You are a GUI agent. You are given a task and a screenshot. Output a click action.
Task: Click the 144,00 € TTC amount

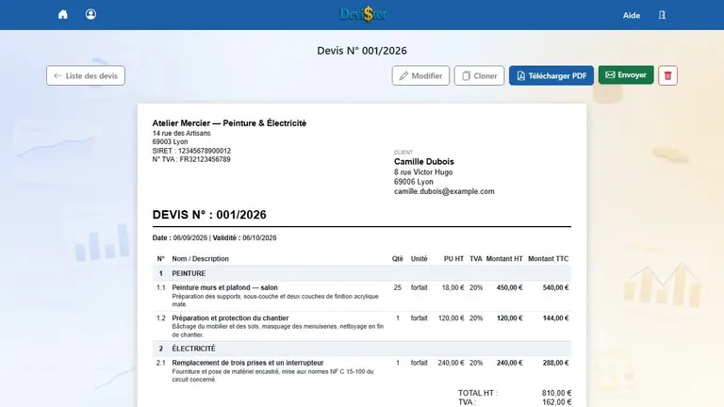click(556, 317)
